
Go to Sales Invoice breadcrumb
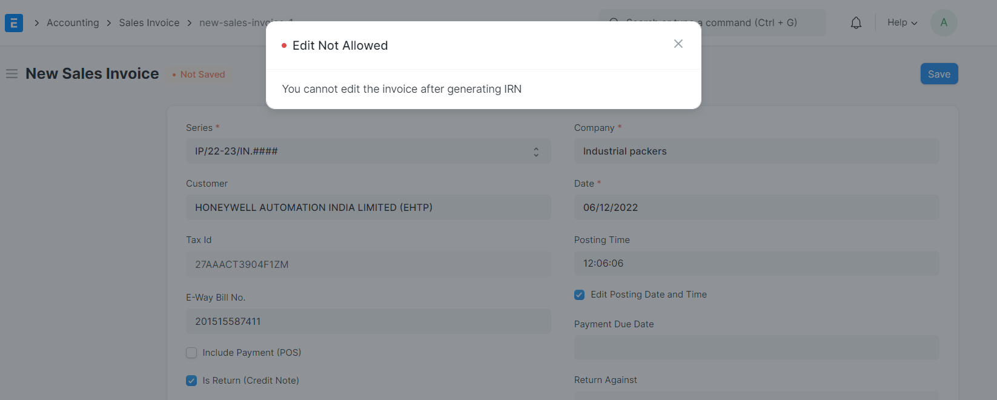click(x=149, y=22)
